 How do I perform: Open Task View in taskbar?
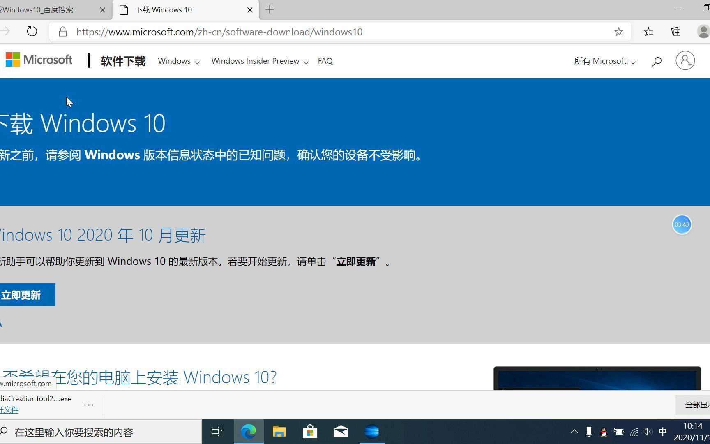[217, 432]
